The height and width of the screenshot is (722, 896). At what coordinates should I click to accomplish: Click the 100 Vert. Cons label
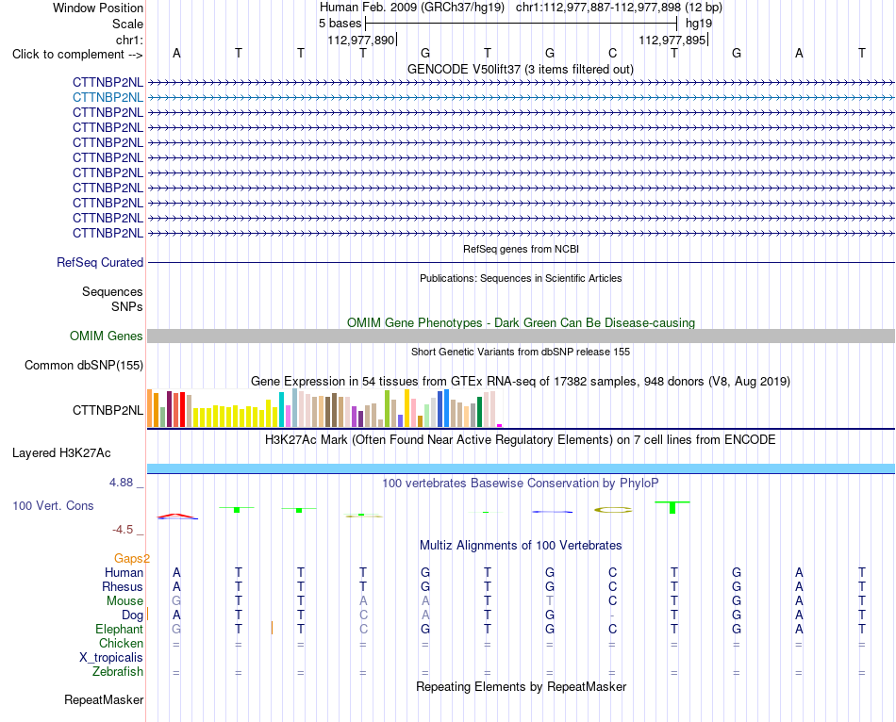(53, 505)
